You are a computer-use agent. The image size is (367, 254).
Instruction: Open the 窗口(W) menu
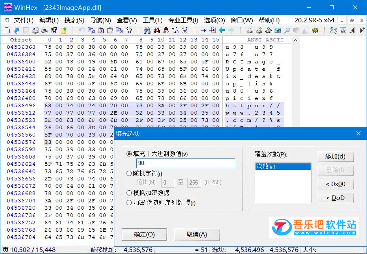pos(242,20)
